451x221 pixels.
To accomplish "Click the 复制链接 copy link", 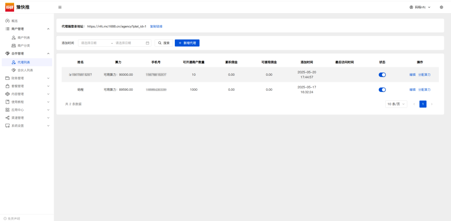I will [x=156, y=26].
